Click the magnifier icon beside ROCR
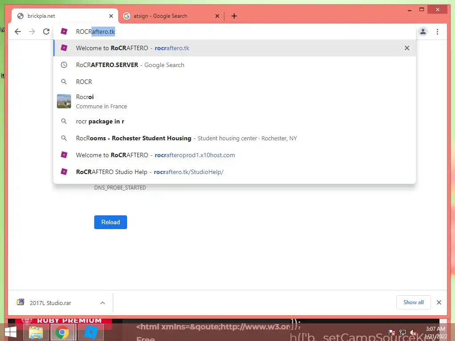This screenshot has height=341, width=455. 64,82
